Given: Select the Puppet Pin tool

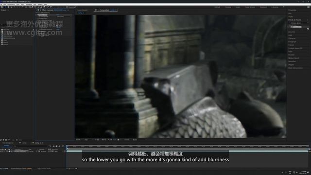Looking at the screenshot, I should coord(51,7).
